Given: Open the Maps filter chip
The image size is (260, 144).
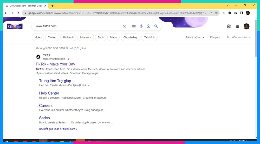Looking at the screenshot, I should click(x=113, y=37).
